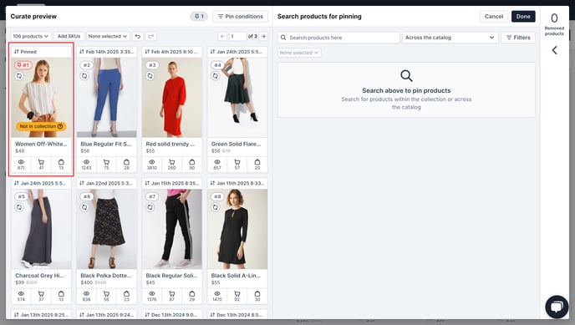Click replace icon on Blue Regular Fit card

tap(84, 76)
